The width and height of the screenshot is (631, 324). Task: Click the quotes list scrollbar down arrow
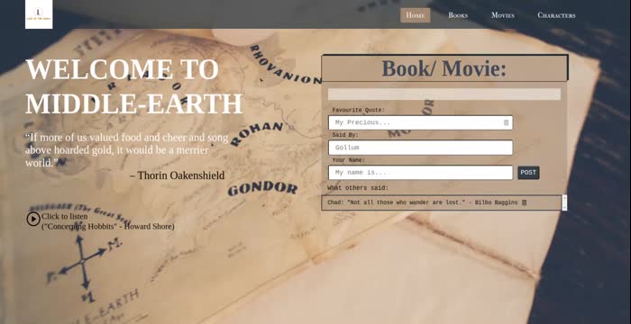point(564,207)
